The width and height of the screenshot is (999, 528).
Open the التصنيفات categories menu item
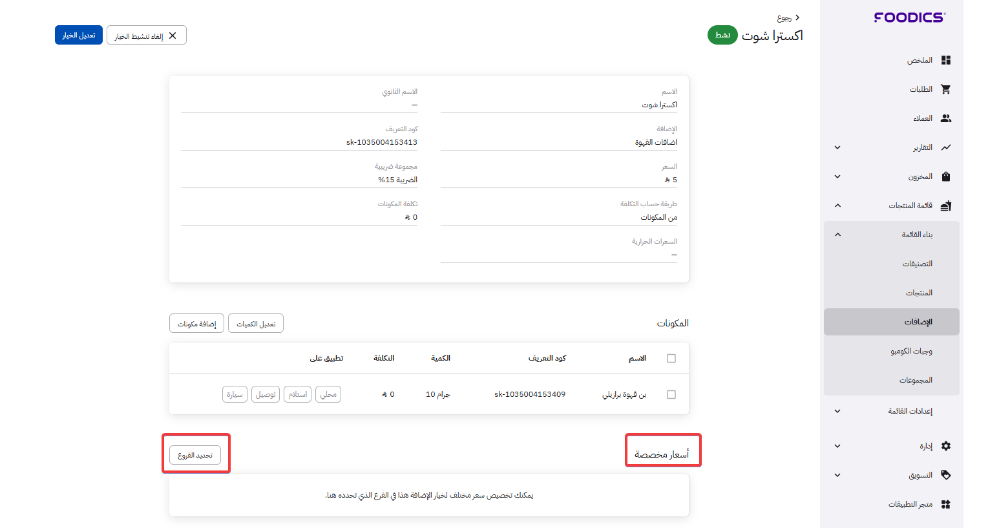pos(917,264)
